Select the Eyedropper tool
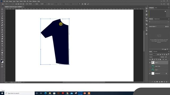 [2, 23]
